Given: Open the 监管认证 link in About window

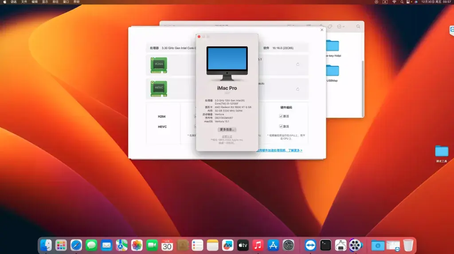Looking at the screenshot, I should coord(227,137).
